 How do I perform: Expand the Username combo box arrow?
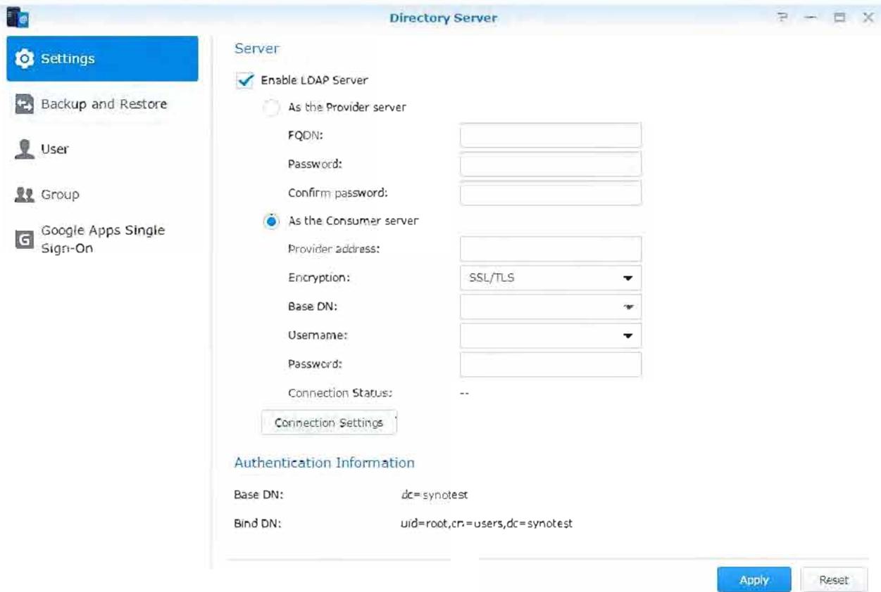[628, 335]
